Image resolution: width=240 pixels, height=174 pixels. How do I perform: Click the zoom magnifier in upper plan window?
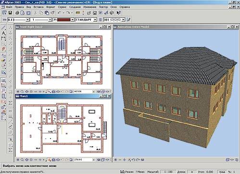click(22, 92)
